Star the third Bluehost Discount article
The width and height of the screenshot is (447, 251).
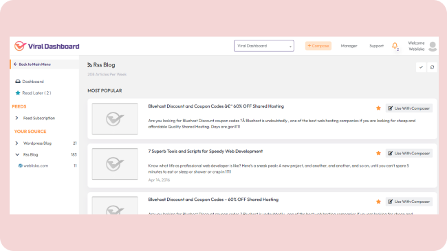pyautogui.click(x=378, y=202)
